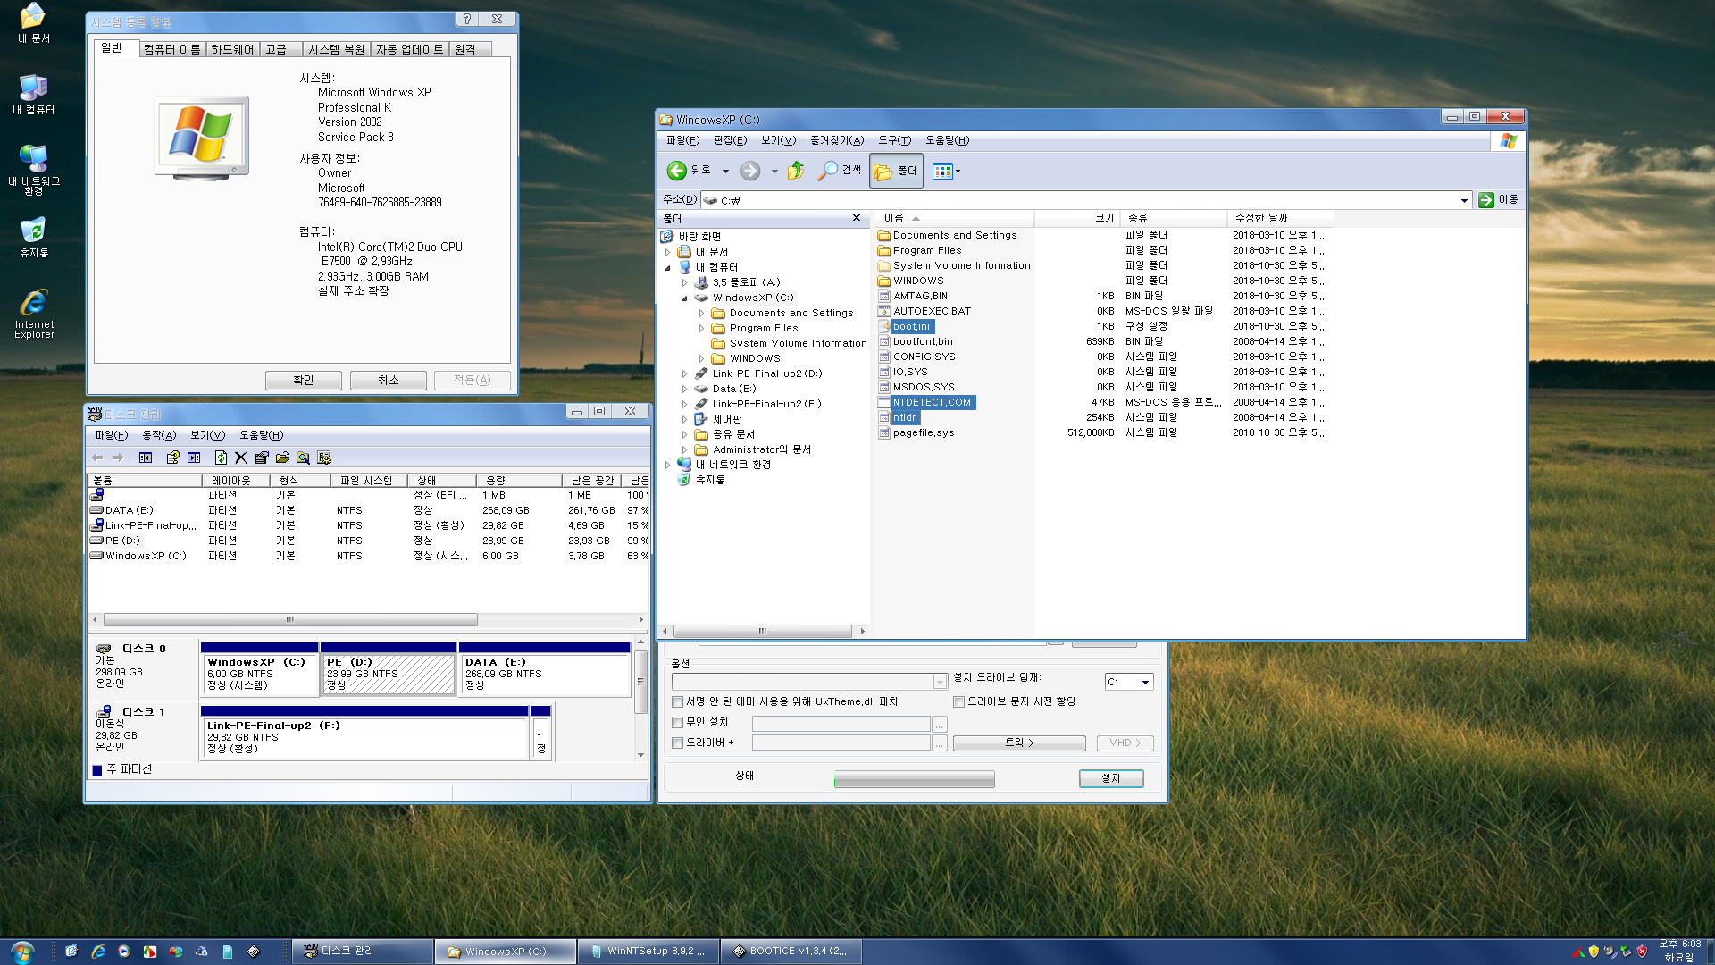Click the black X delete icon in Disk Management
The height and width of the screenshot is (965, 1715).
(x=240, y=457)
